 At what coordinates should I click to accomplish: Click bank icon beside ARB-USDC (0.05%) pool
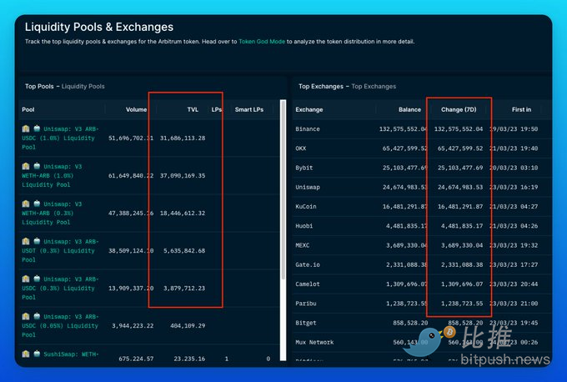click(x=26, y=316)
